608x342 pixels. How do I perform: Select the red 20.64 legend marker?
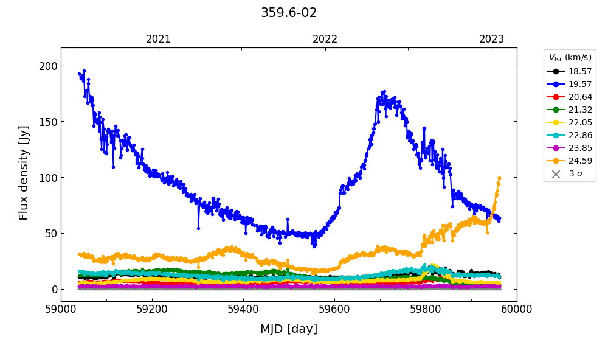coord(556,97)
